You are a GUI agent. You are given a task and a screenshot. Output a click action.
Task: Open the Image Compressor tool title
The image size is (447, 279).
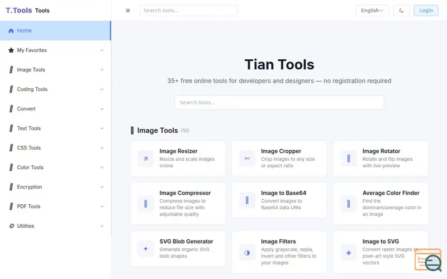(x=185, y=193)
